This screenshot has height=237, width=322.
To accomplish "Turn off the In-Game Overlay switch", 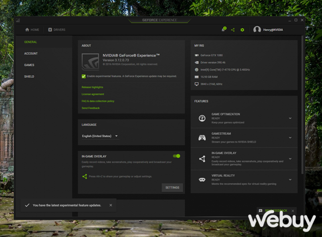I will click(177, 156).
